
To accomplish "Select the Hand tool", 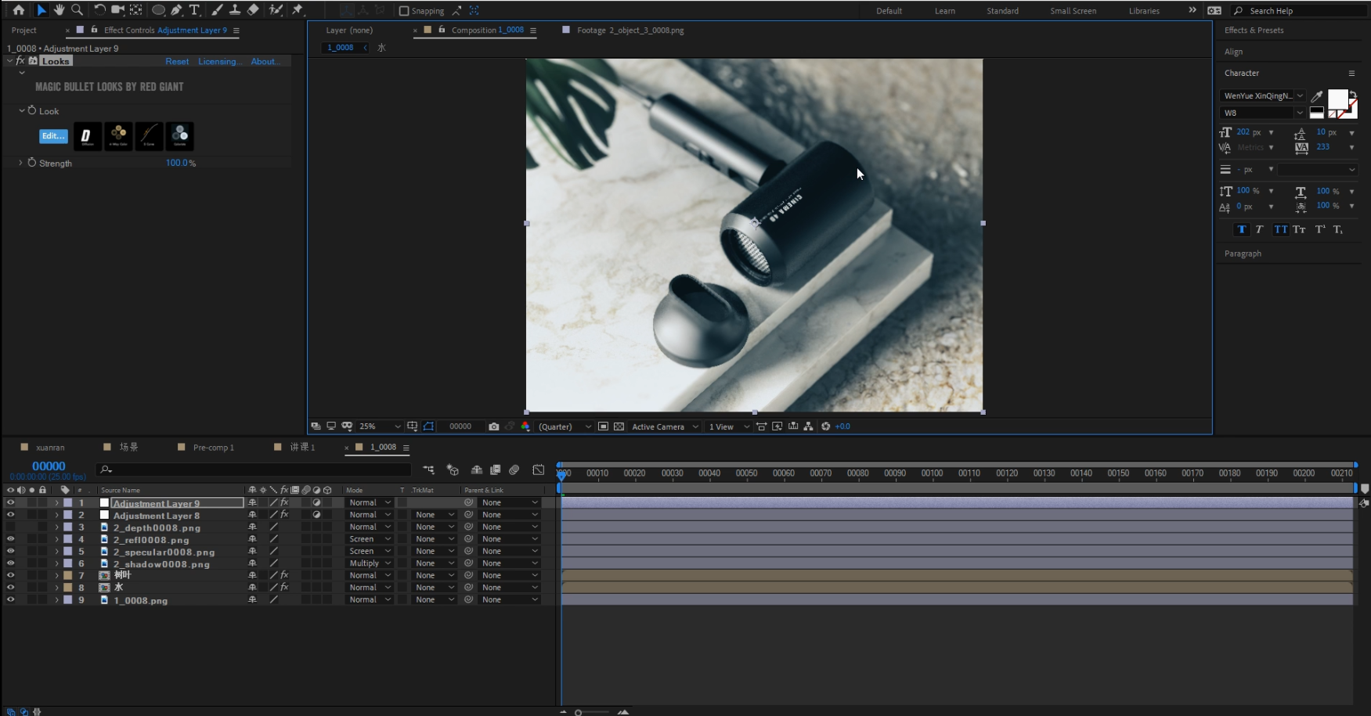I will point(59,10).
